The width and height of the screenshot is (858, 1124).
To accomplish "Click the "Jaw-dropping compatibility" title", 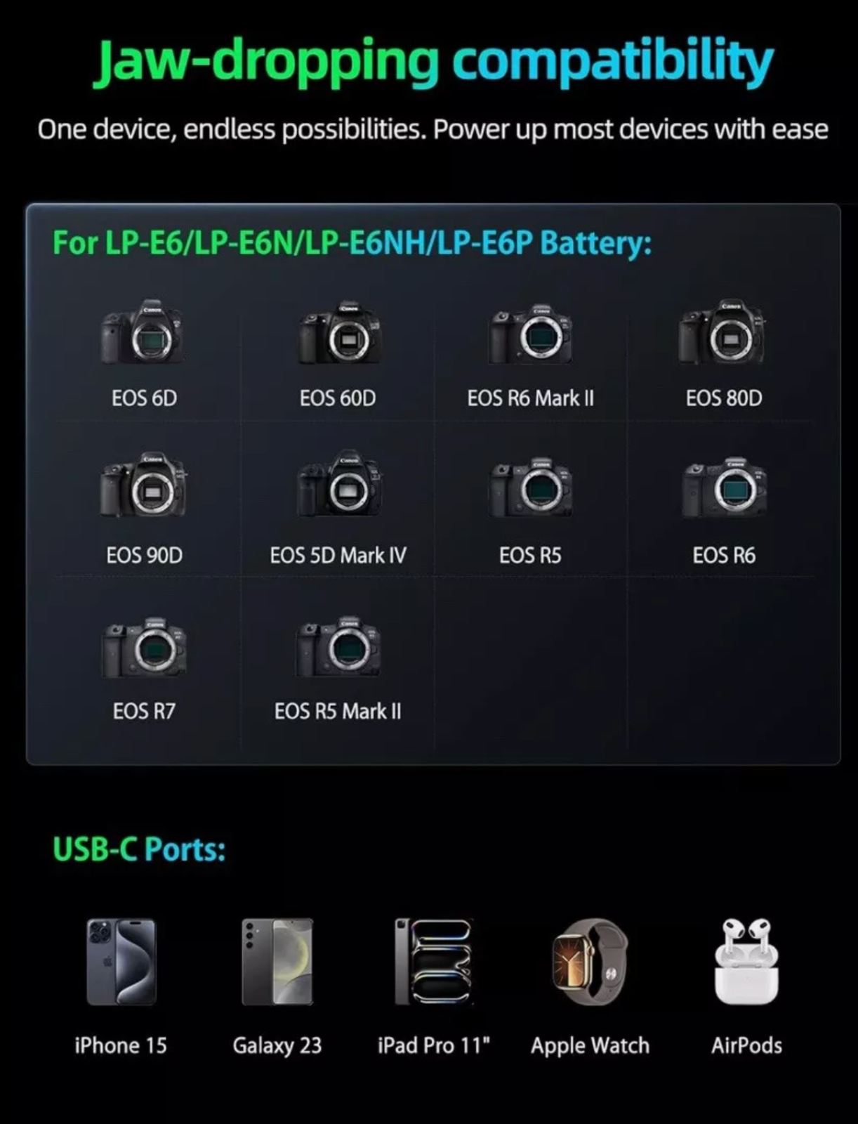I will pyautogui.click(x=433, y=61).
